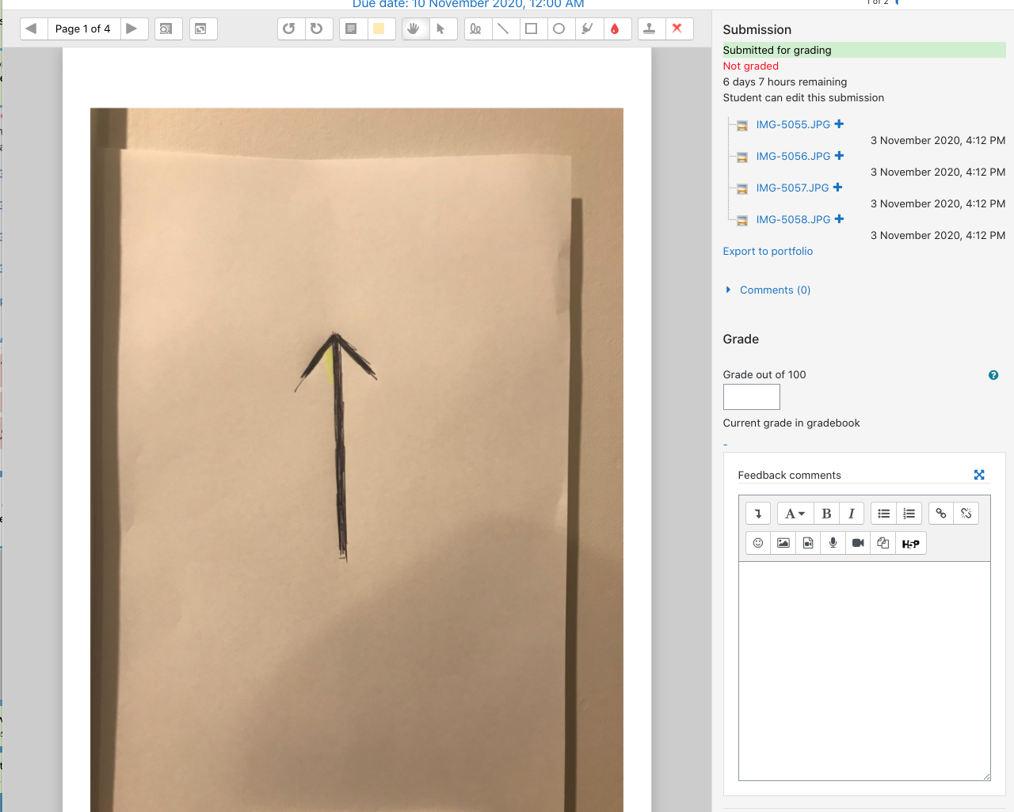The image size is (1014, 812).
Task: Insert a link in feedback editor
Action: [x=941, y=514]
